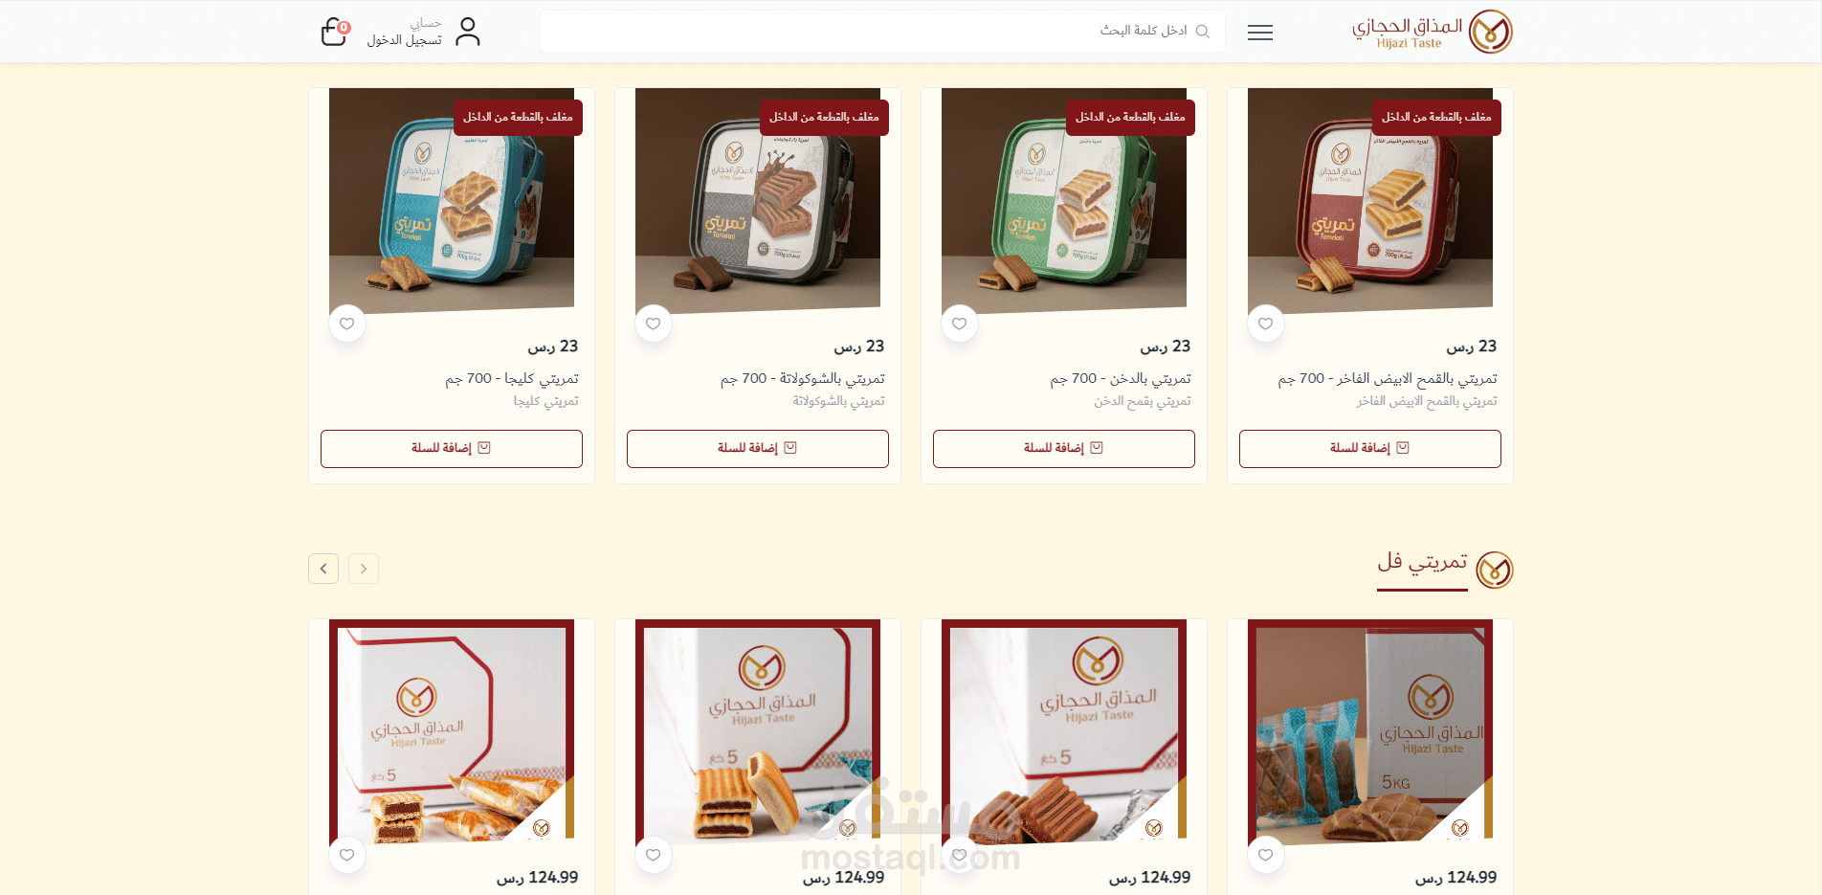Open the shopping cart icon

(334, 32)
